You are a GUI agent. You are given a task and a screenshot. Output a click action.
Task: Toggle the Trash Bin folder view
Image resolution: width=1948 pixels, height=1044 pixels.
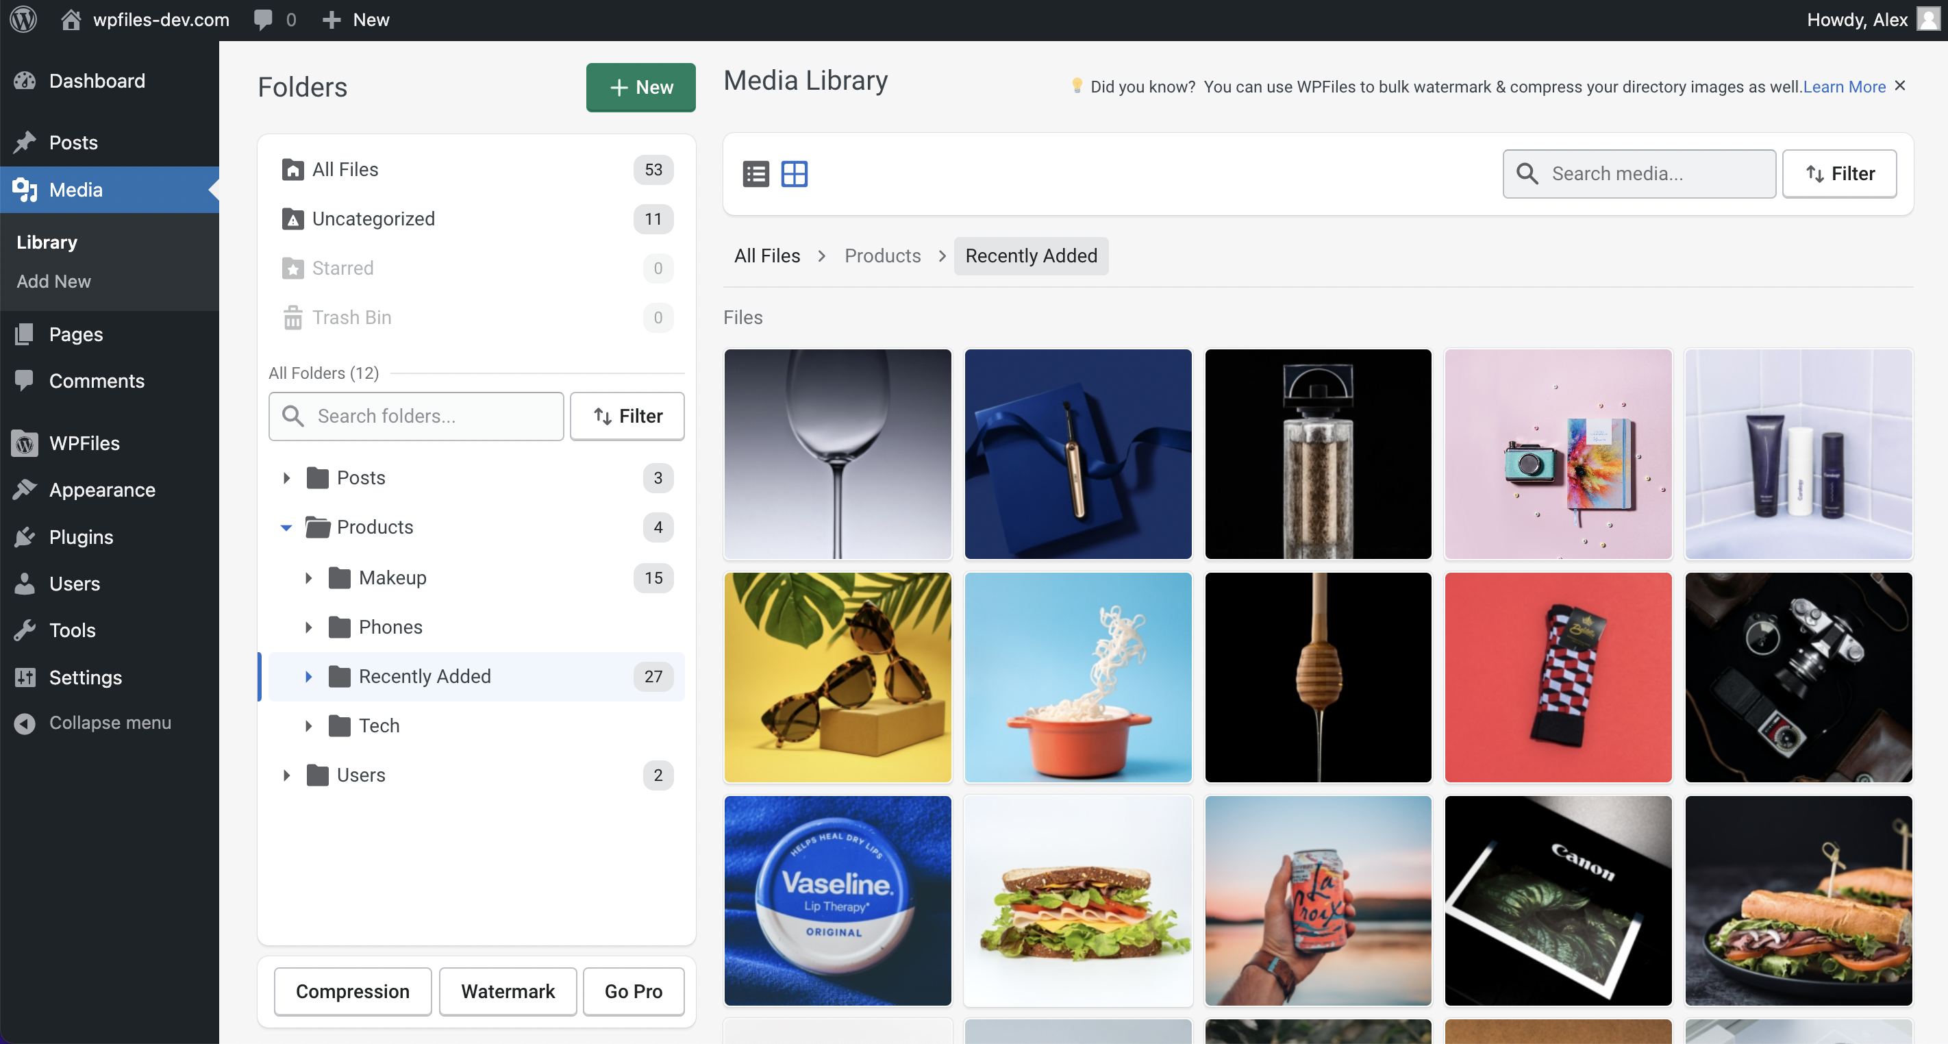(352, 317)
